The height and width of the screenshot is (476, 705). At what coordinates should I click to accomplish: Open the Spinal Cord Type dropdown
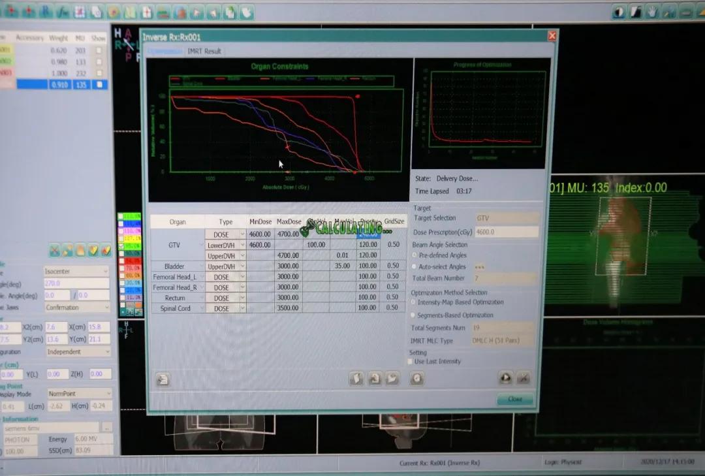point(242,308)
